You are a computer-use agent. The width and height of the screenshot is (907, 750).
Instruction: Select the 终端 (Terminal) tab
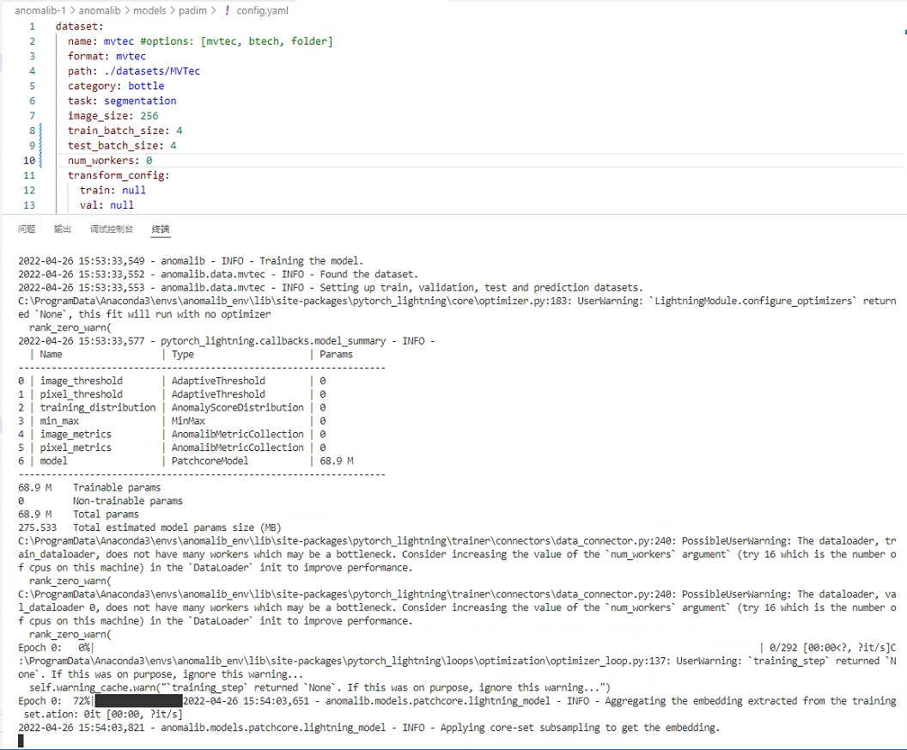point(160,229)
